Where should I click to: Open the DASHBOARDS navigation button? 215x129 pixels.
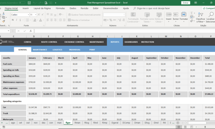tap(131, 42)
